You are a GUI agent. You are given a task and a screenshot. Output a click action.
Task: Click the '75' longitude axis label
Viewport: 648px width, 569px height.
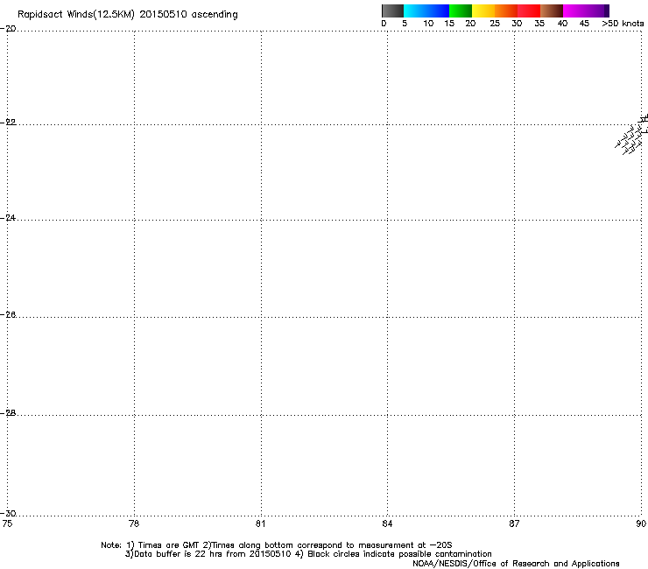(x=7, y=524)
